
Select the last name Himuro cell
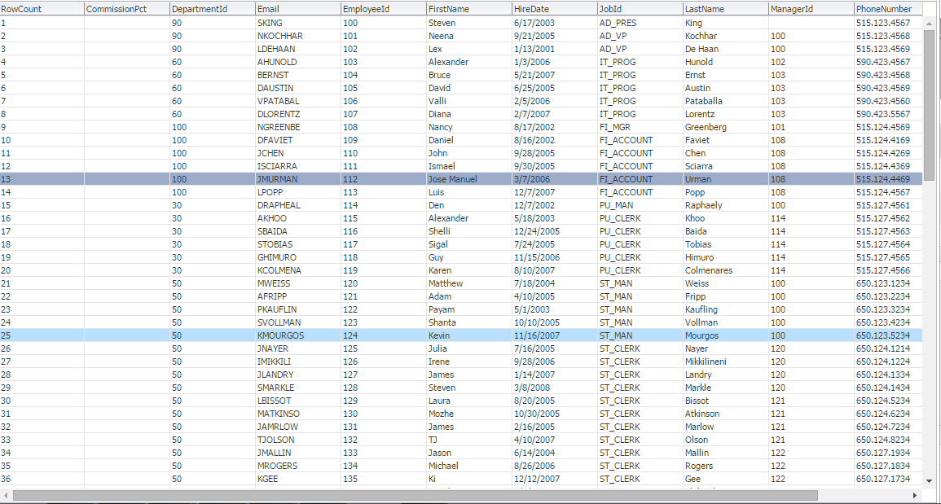pos(726,256)
